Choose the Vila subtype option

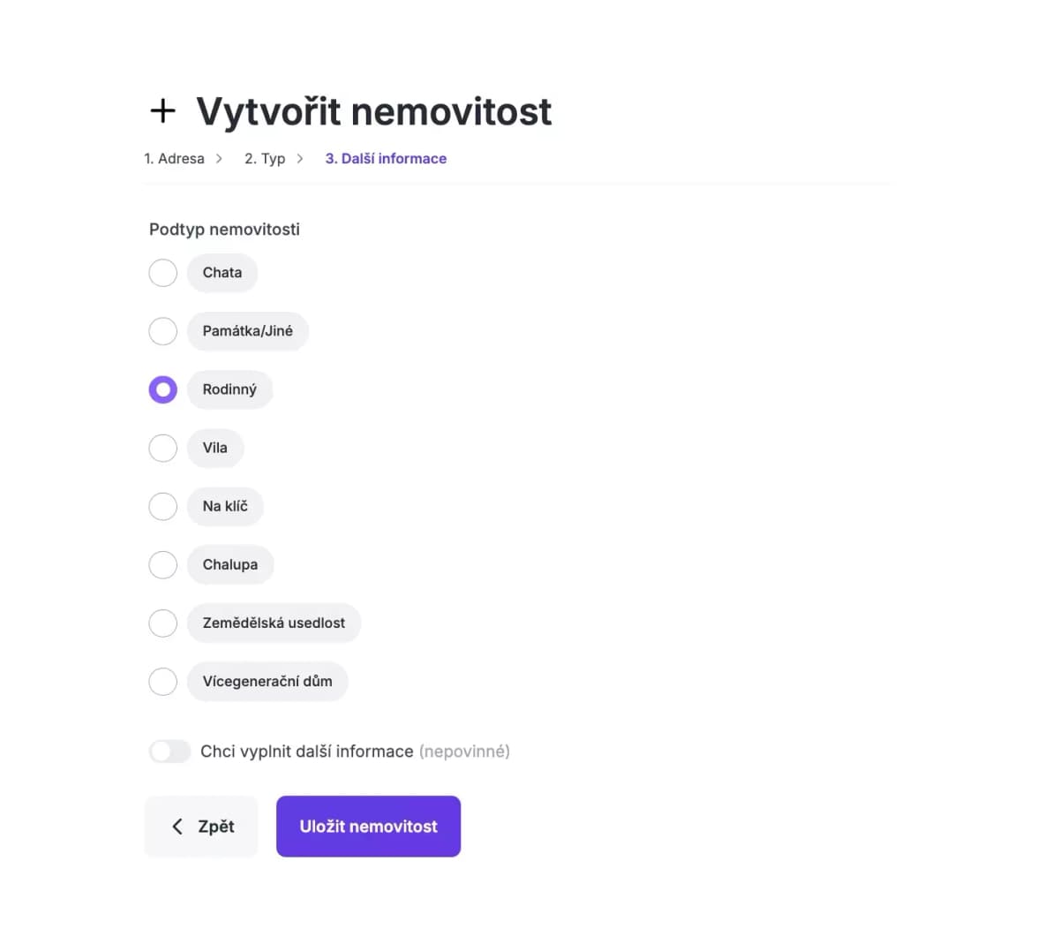click(x=162, y=448)
